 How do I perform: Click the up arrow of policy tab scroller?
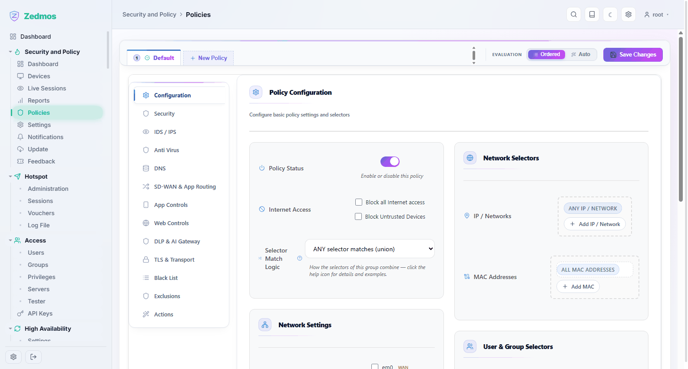(x=474, y=48)
